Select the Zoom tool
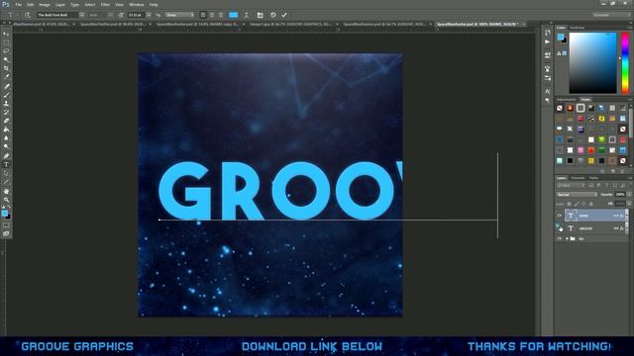 tap(6, 200)
